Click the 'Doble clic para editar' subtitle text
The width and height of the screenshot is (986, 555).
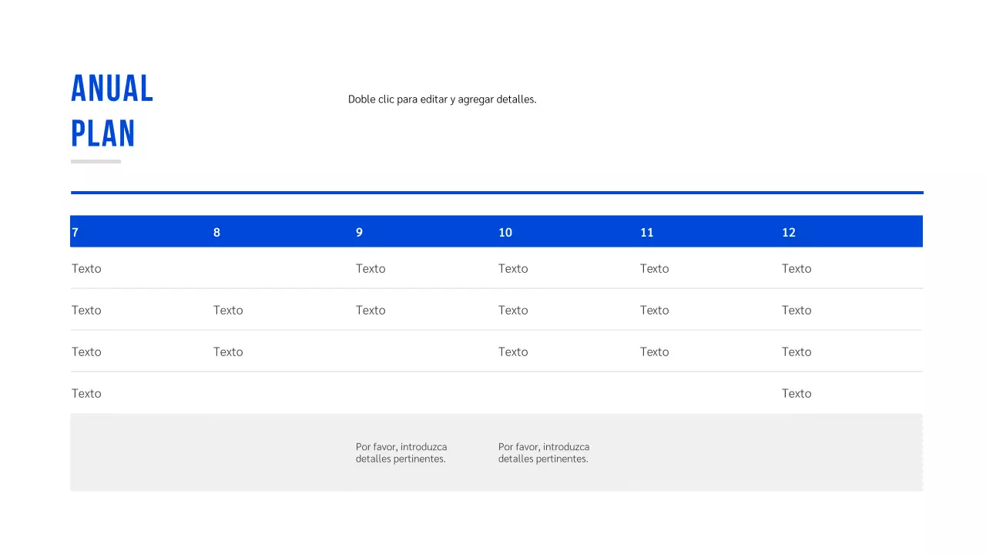click(441, 99)
